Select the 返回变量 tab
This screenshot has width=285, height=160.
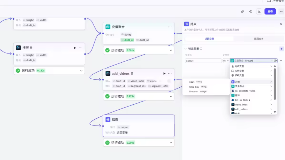209,39
